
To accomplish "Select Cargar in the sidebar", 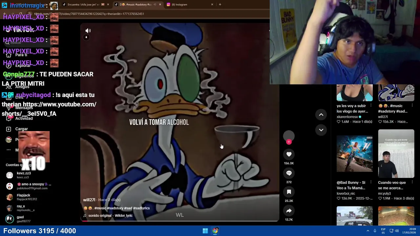I will 22,129.
